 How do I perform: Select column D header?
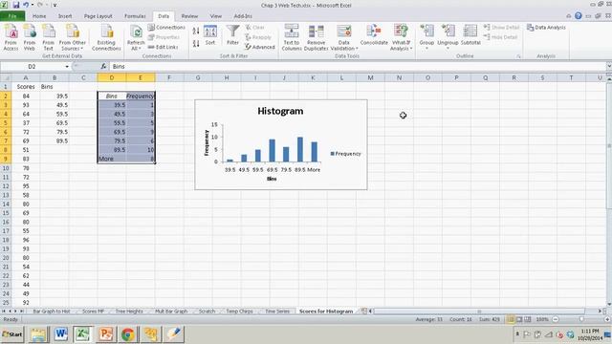point(112,77)
